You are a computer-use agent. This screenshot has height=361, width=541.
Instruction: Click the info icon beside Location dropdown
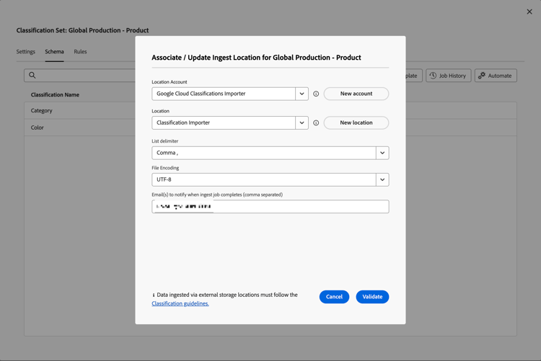(316, 123)
